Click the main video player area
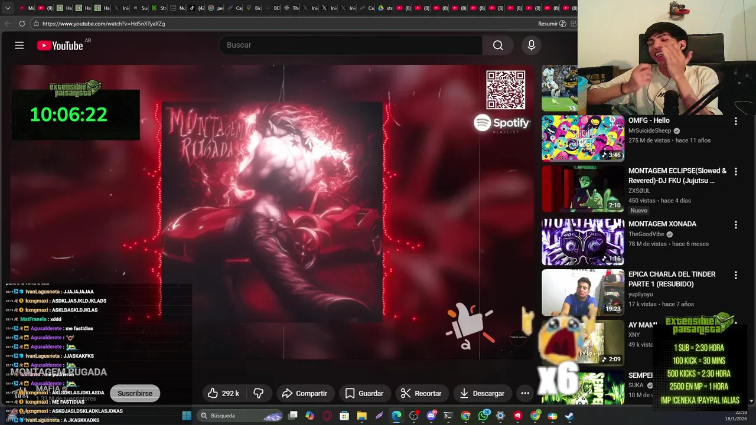Viewport: 756px width, 425px height. point(272,212)
